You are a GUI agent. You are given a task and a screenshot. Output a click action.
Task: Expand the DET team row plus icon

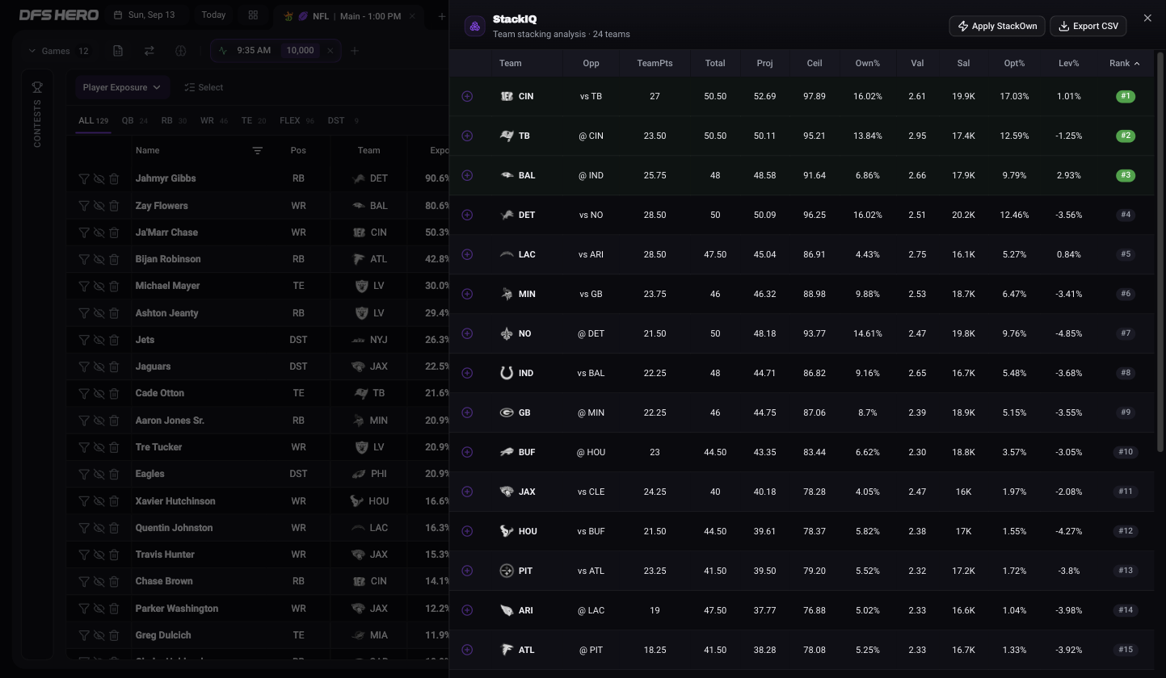[x=467, y=215]
